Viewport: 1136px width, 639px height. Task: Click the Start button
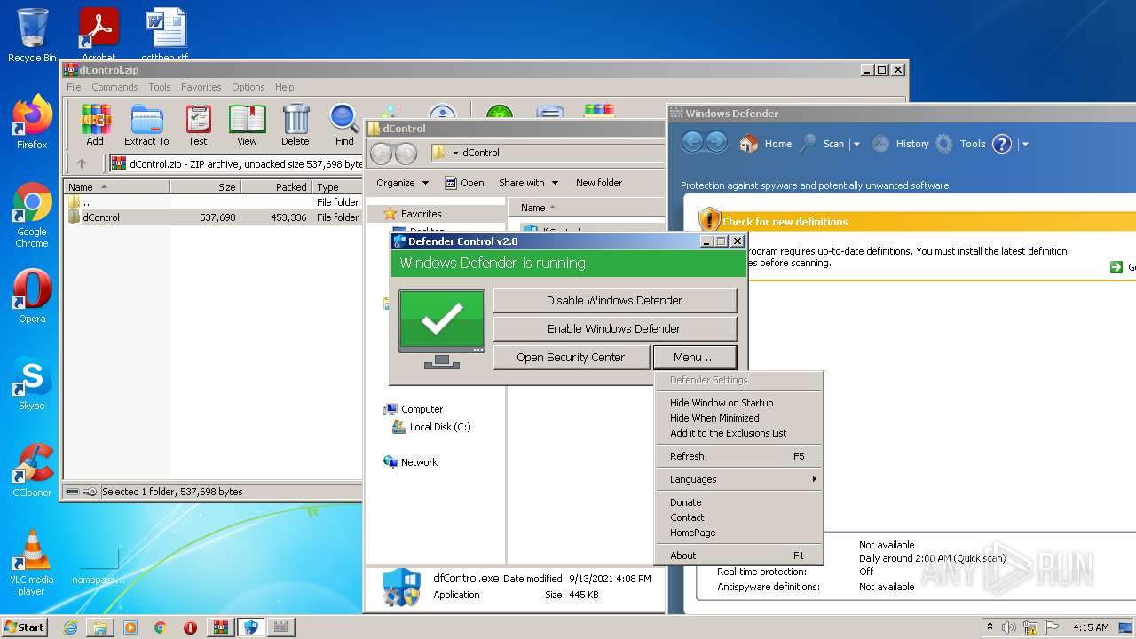coord(25,627)
